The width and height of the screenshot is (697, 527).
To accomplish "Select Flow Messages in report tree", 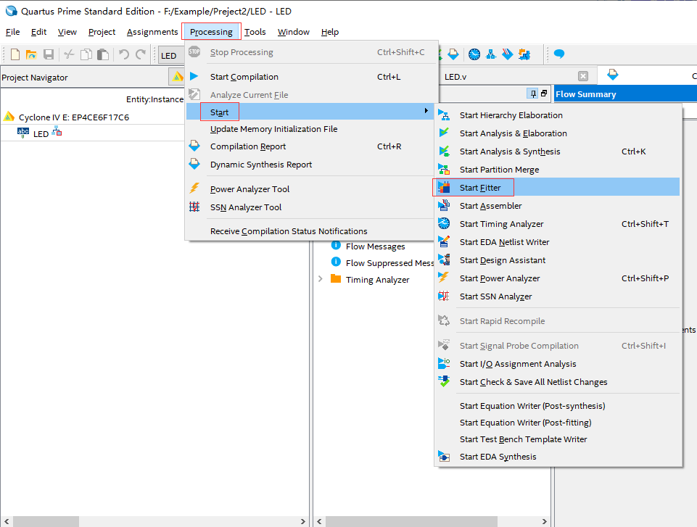I will (x=375, y=246).
